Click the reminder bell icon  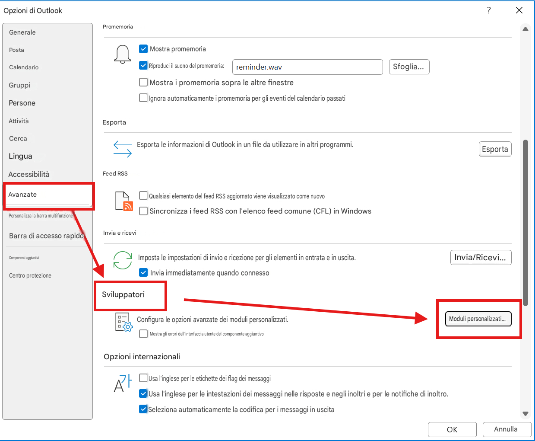click(x=123, y=54)
